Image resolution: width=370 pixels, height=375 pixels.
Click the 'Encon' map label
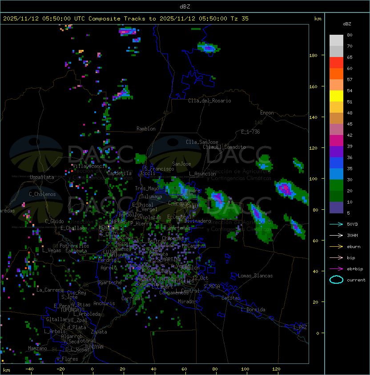click(267, 113)
